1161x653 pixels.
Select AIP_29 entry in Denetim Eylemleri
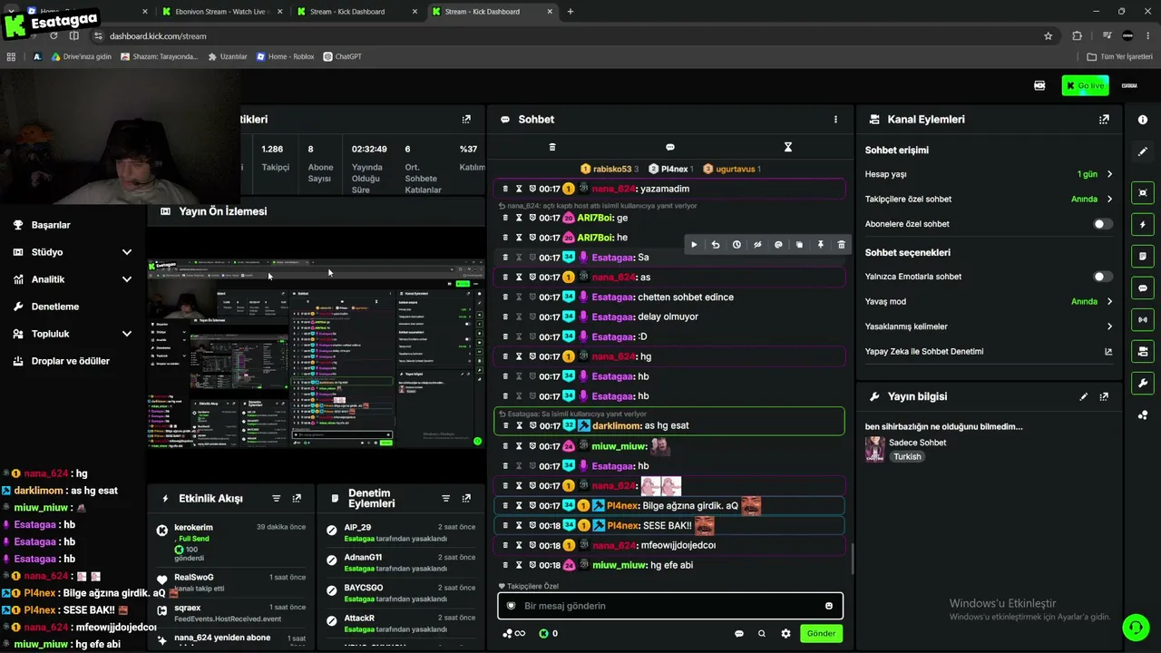click(400, 533)
